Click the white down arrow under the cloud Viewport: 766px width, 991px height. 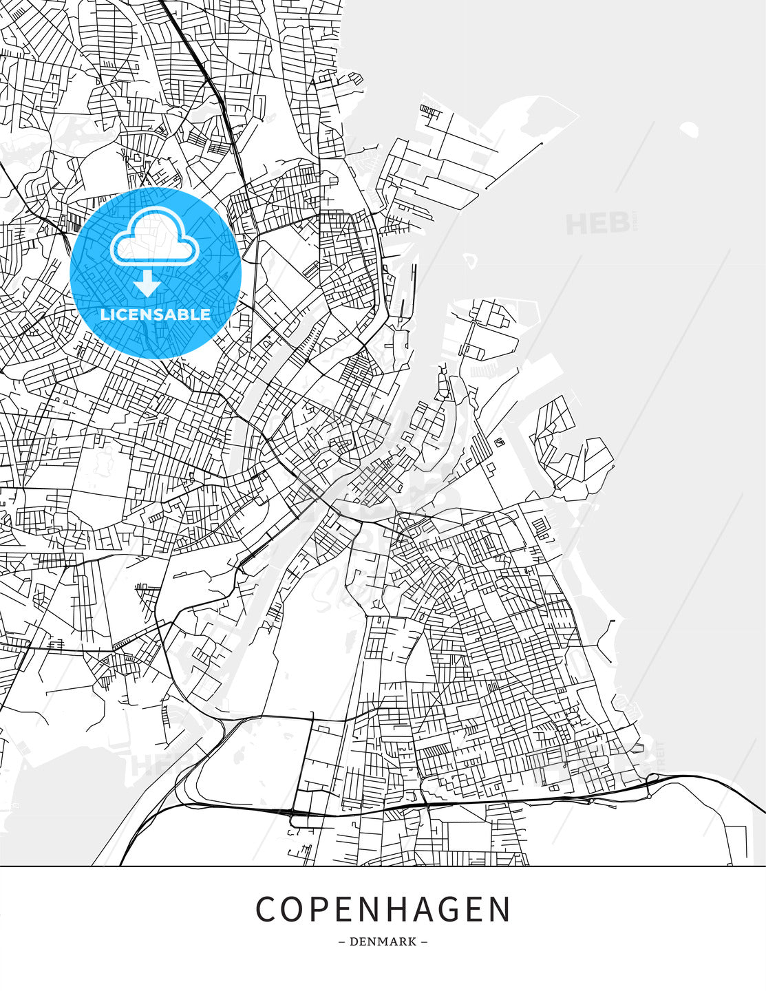click(x=147, y=283)
